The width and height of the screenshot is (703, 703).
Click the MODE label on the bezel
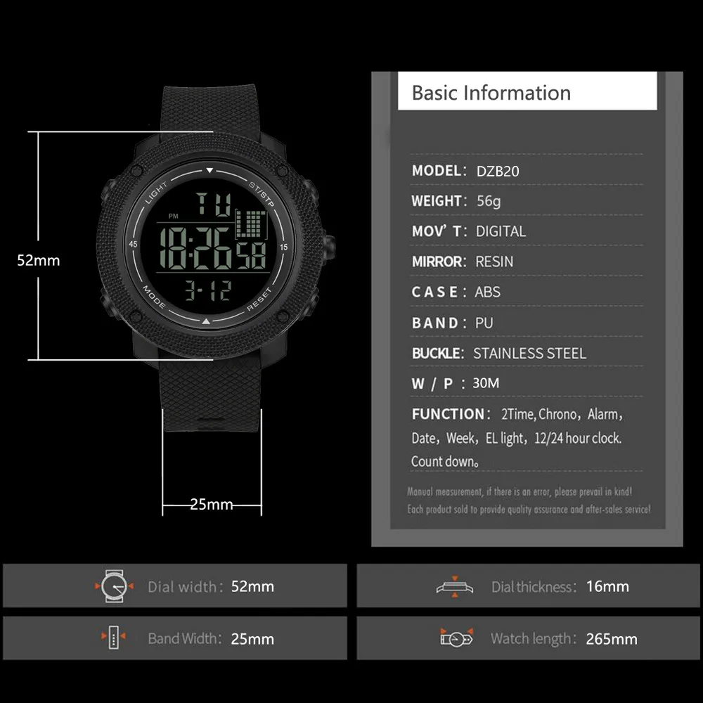154,297
